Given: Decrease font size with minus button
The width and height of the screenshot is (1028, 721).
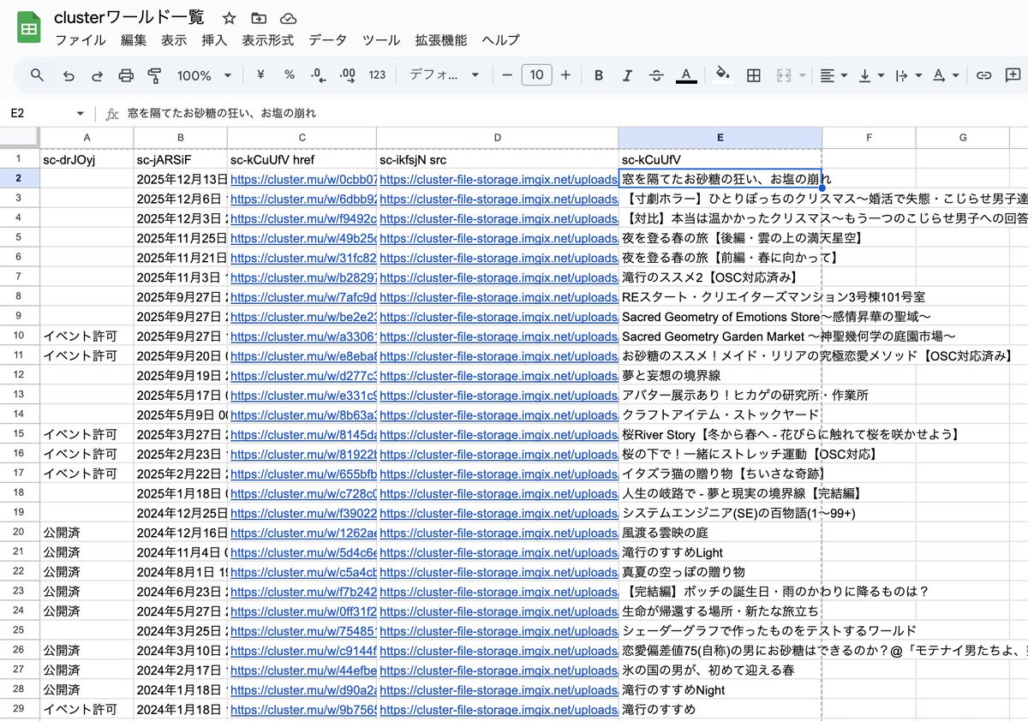Looking at the screenshot, I should point(507,75).
